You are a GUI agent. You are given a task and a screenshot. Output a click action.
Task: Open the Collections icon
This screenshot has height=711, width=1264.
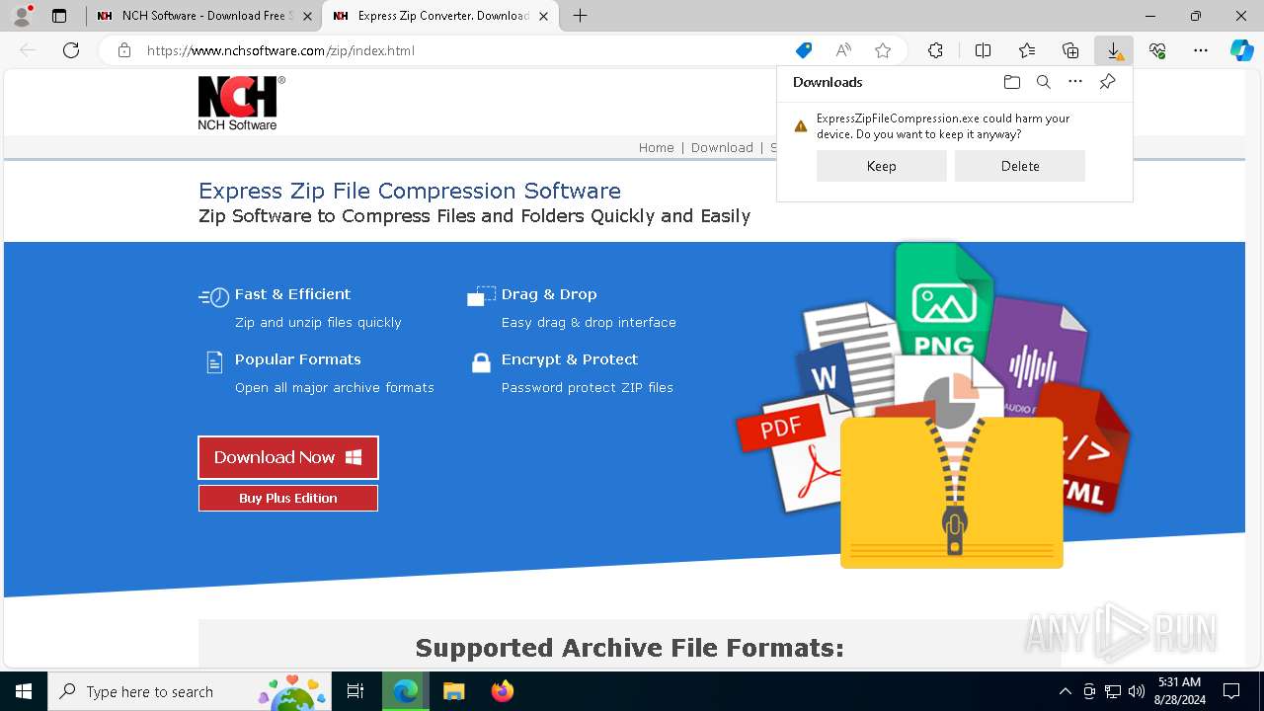(x=1070, y=50)
